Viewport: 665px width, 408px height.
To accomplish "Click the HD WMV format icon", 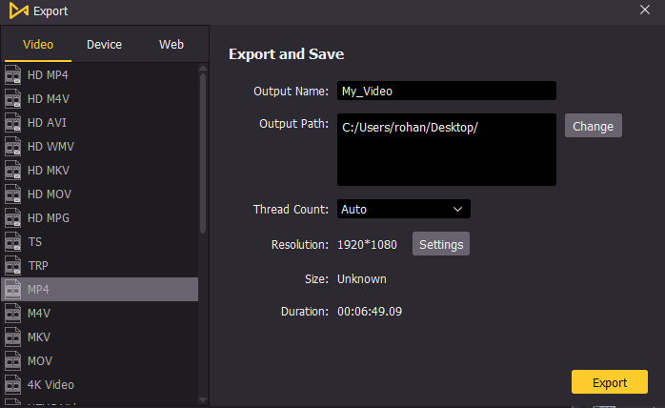I will tap(12, 147).
